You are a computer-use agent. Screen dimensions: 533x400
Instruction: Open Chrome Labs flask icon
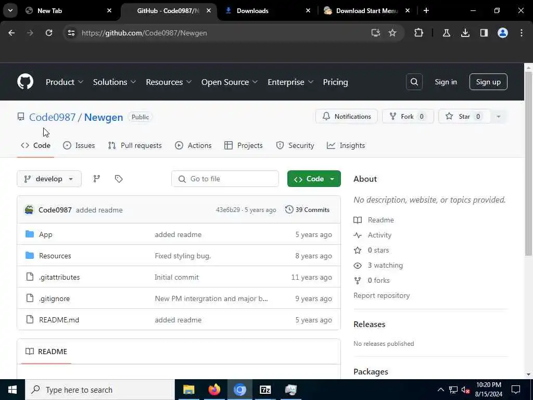click(x=446, y=33)
